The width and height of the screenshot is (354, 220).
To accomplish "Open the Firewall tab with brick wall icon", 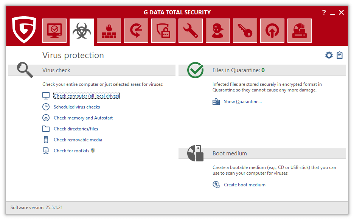I will [109, 31].
